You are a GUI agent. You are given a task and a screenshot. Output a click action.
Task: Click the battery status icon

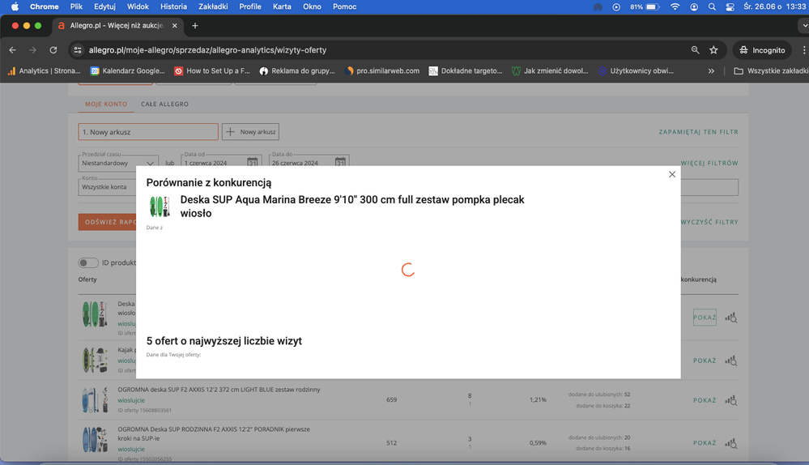(653, 6)
